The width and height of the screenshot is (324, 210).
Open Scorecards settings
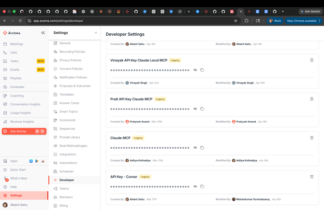point(74,120)
